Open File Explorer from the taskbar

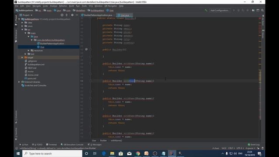click(x=112, y=154)
